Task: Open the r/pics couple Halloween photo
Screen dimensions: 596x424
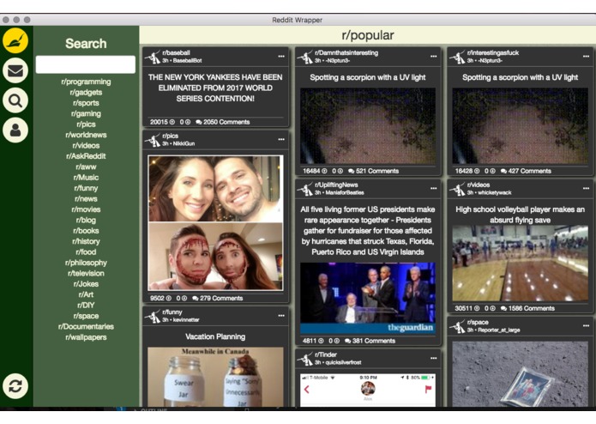Action: tap(215, 223)
